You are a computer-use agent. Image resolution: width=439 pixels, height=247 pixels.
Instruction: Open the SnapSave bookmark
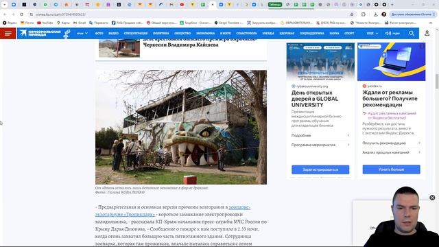[195, 23]
